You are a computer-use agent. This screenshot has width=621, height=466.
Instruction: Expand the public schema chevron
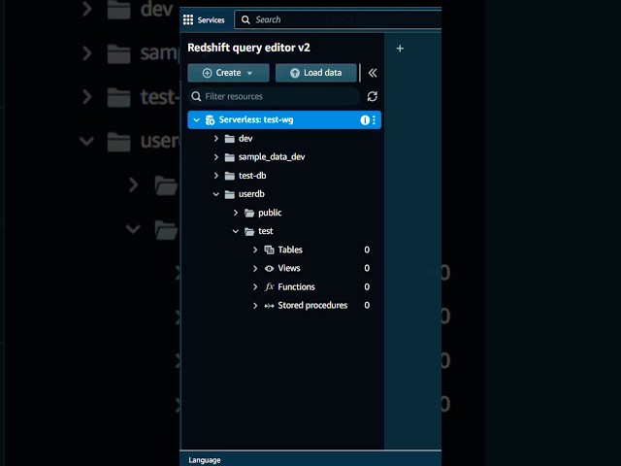pyautogui.click(x=236, y=213)
